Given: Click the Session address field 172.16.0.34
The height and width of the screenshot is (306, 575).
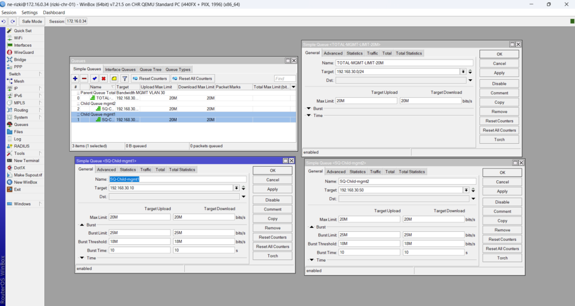Looking at the screenshot, I should tap(76, 21).
